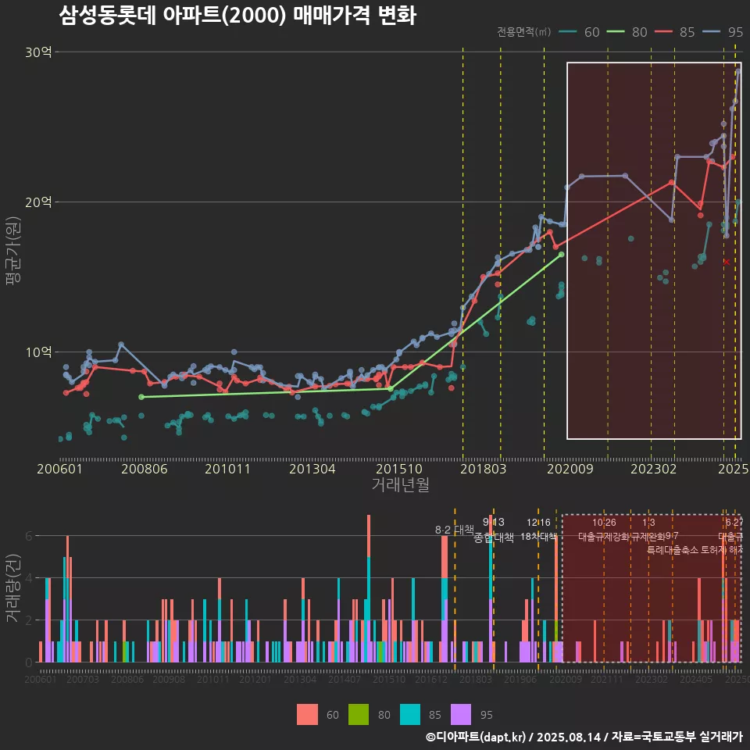Click the topmost 95 data point near 30억
The image size is (750, 750).
coord(738,71)
